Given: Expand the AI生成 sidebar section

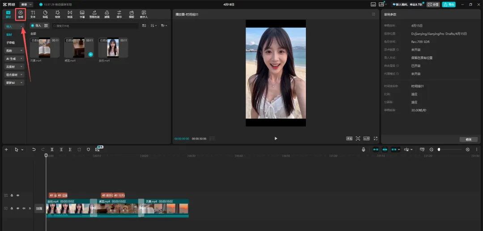Looking at the screenshot, I should [14, 58].
